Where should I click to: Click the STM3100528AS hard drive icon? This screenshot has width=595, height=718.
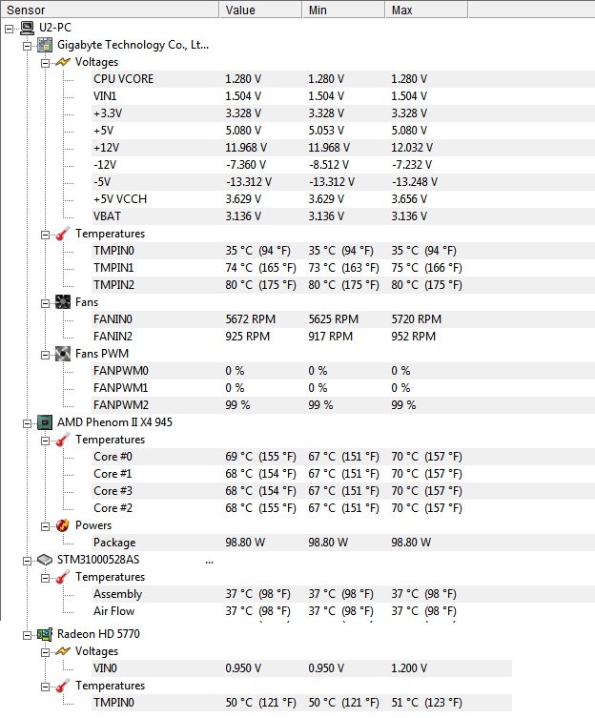(x=45, y=560)
